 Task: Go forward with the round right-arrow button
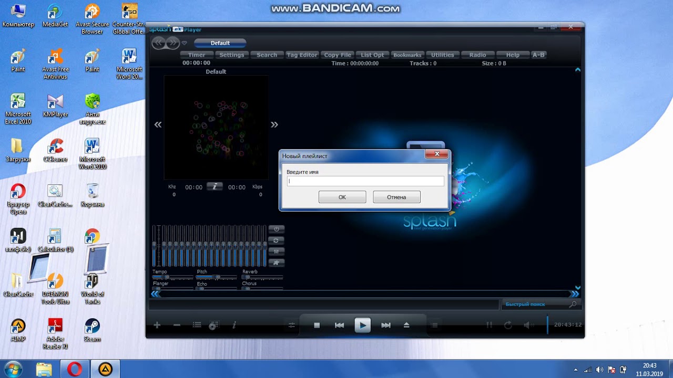(173, 43)
